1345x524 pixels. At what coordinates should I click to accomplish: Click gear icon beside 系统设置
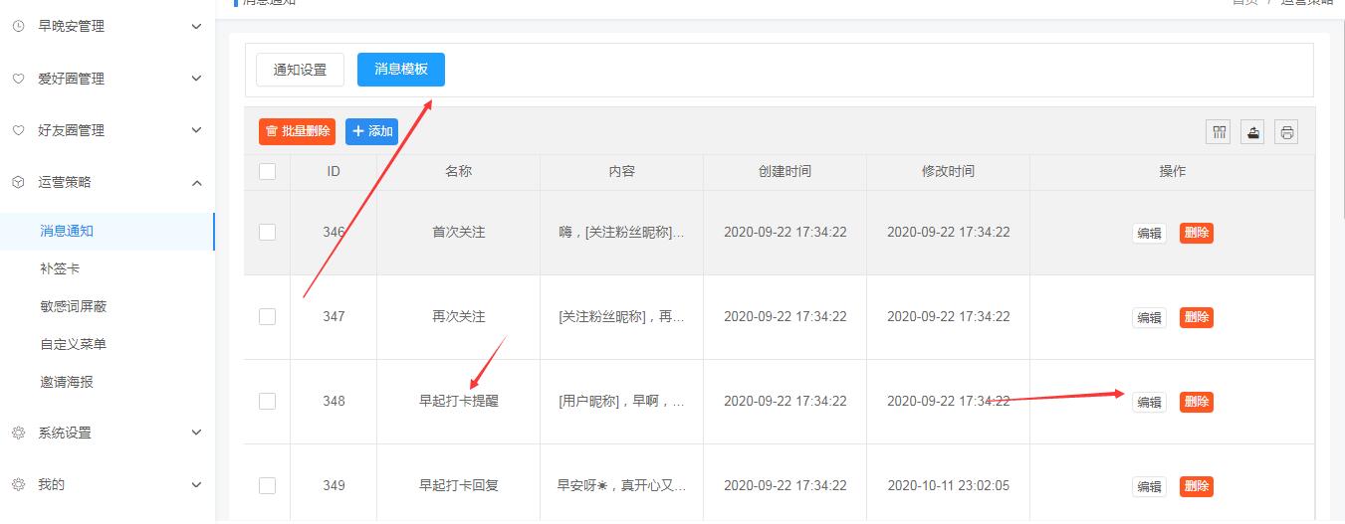(18, 433)
